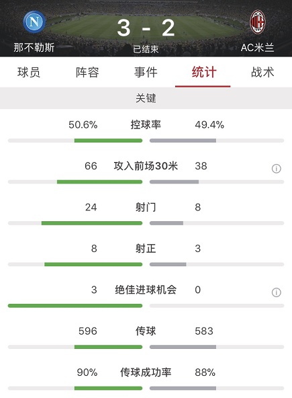Viewport: 292px width, 398px height.
Task: Tap the green 绝佳进球机会 full bar
Action: (75, 306)
